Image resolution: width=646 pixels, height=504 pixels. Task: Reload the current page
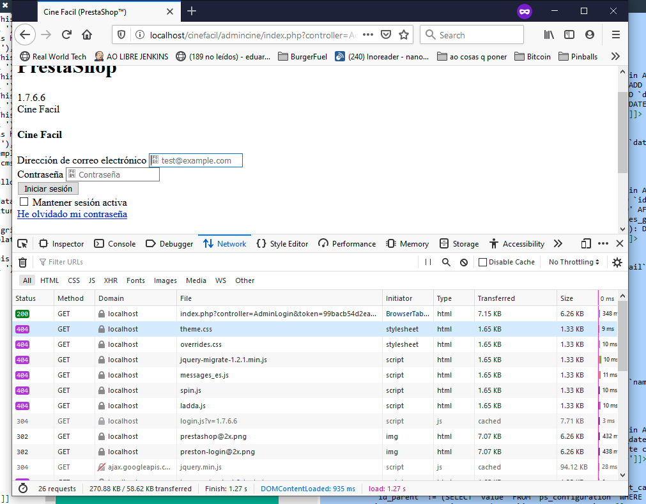(x=66, y=35)
